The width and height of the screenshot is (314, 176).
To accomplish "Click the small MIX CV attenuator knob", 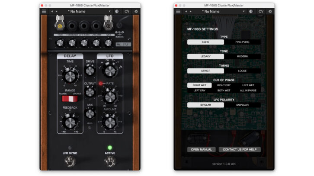I will (x=108, y=43).
